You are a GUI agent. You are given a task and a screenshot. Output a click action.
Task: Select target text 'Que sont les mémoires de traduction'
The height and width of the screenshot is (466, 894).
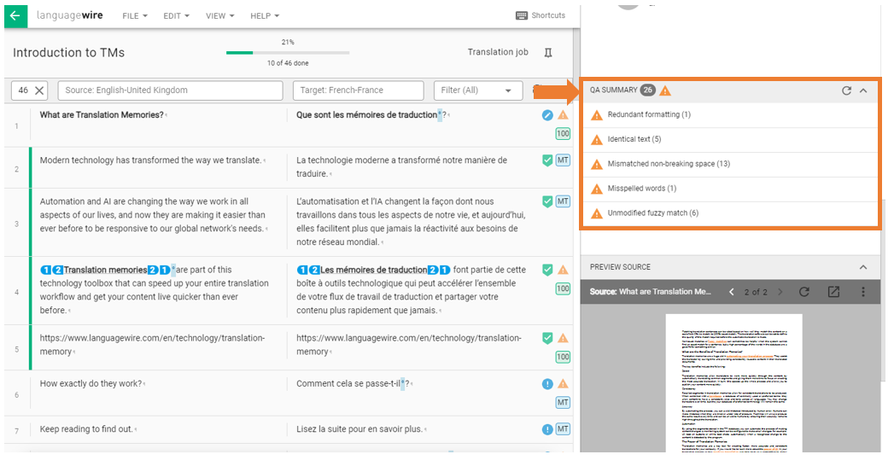point(366,115)
